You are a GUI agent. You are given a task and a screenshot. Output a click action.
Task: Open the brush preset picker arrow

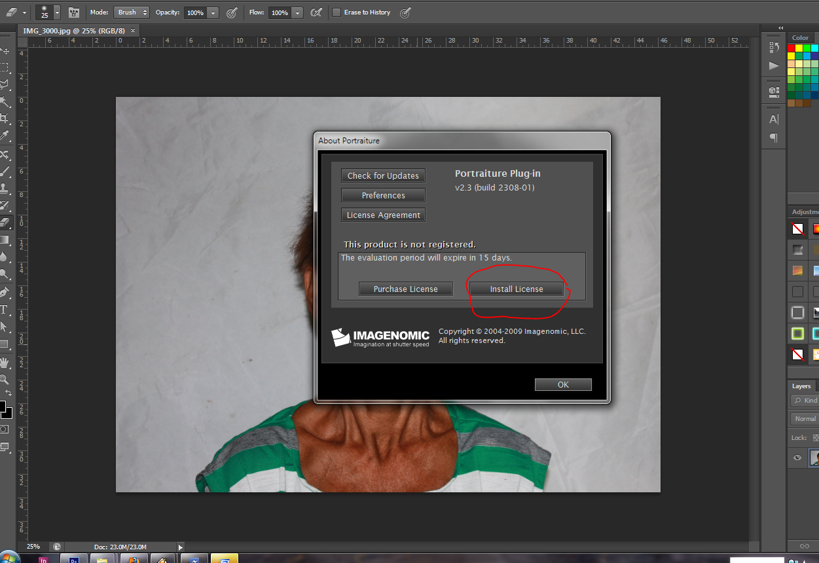click(x=57, y=12)
